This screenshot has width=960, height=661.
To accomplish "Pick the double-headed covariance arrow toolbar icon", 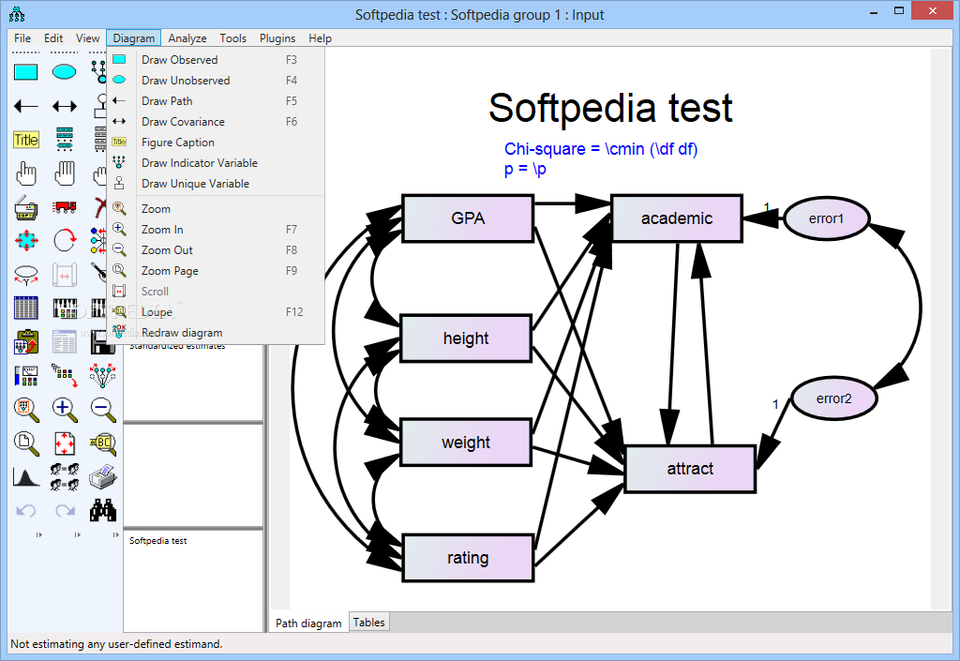I will point(65,107).
